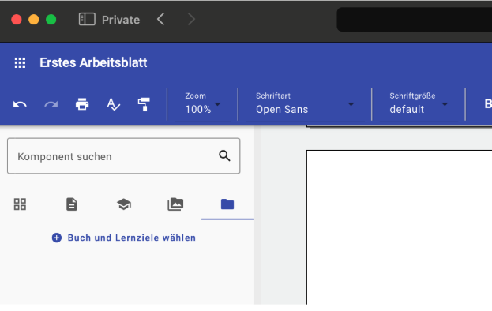The width and height of the screenshot is (492, 311).
Task: Click the redo arrow icon
Action: click(x=51, y=104)
